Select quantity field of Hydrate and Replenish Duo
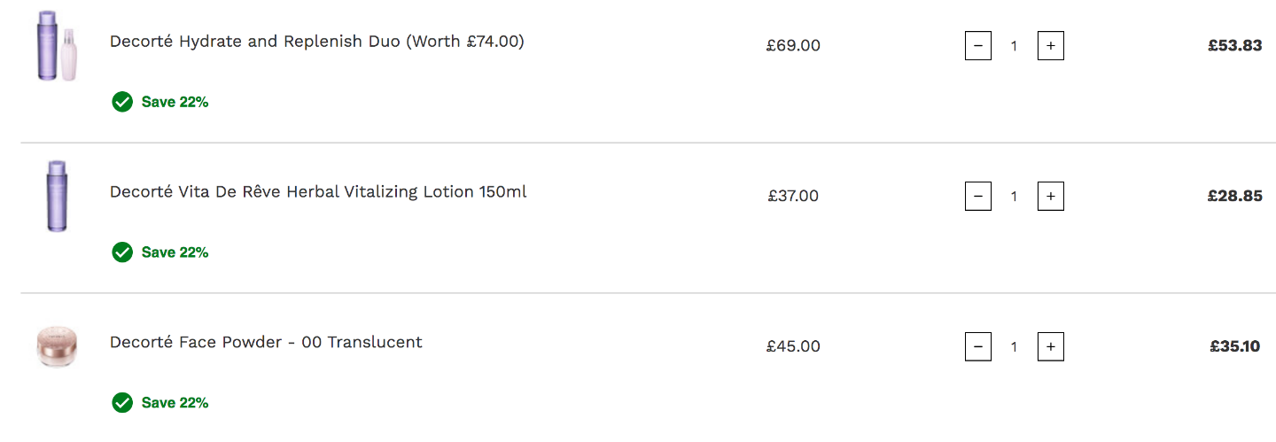The width and height of the screenshot is (1276, 442). pos(1015,45)
